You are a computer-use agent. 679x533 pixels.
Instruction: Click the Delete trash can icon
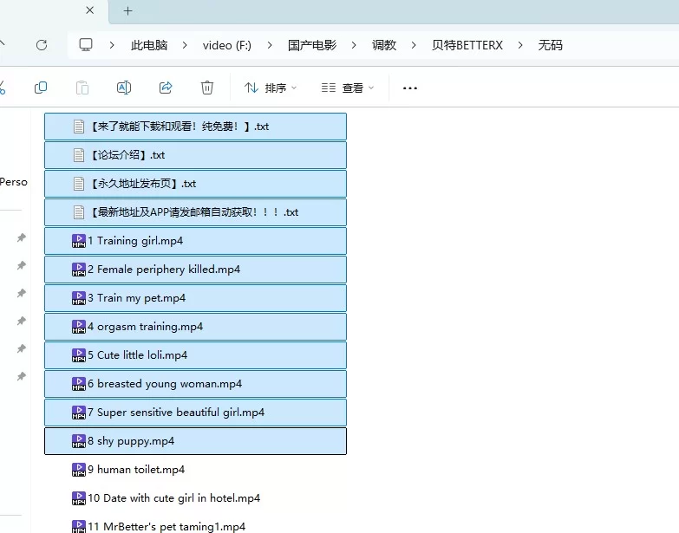207,88
